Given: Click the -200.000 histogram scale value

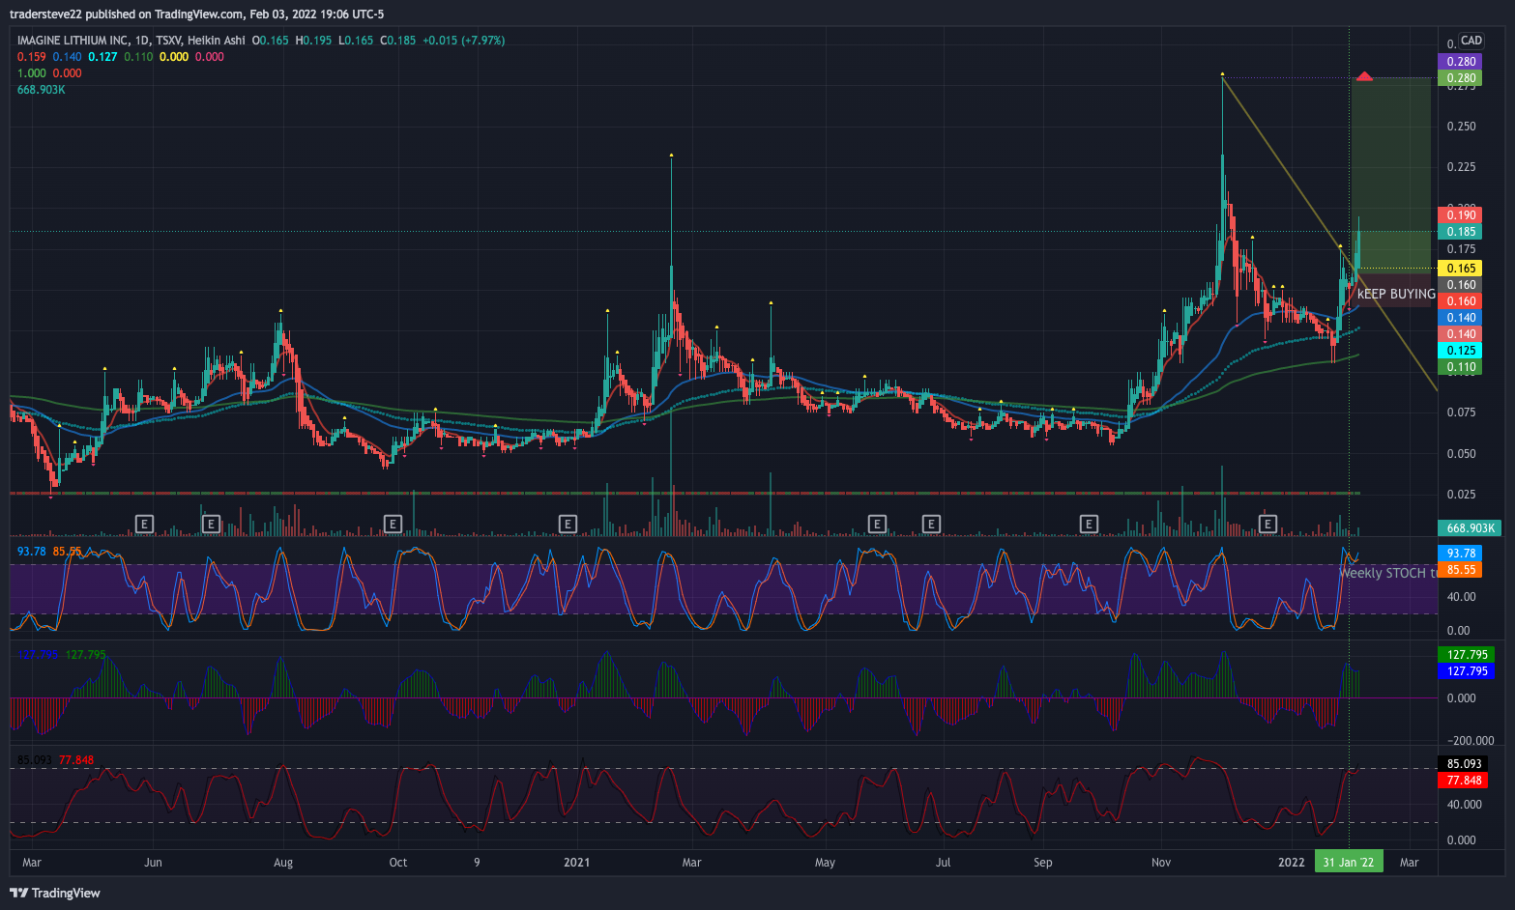Looking at the screenshot, I should point(1470,741).
